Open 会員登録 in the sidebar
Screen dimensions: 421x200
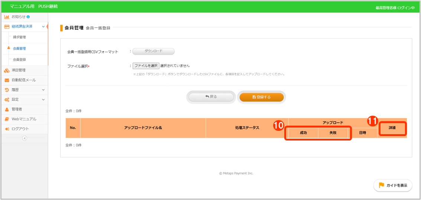tap(19, 59)
